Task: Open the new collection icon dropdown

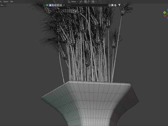Action: click(x=115, y=5)
